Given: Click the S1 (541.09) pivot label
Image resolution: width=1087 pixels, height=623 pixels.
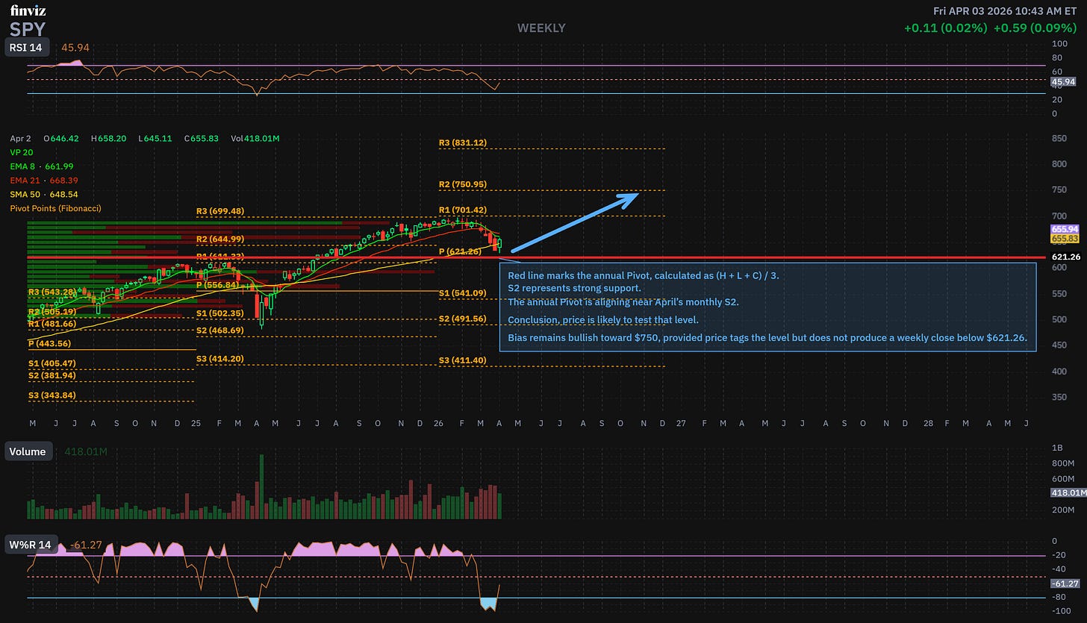Looking at the screenshot, I should coord(463,293).
